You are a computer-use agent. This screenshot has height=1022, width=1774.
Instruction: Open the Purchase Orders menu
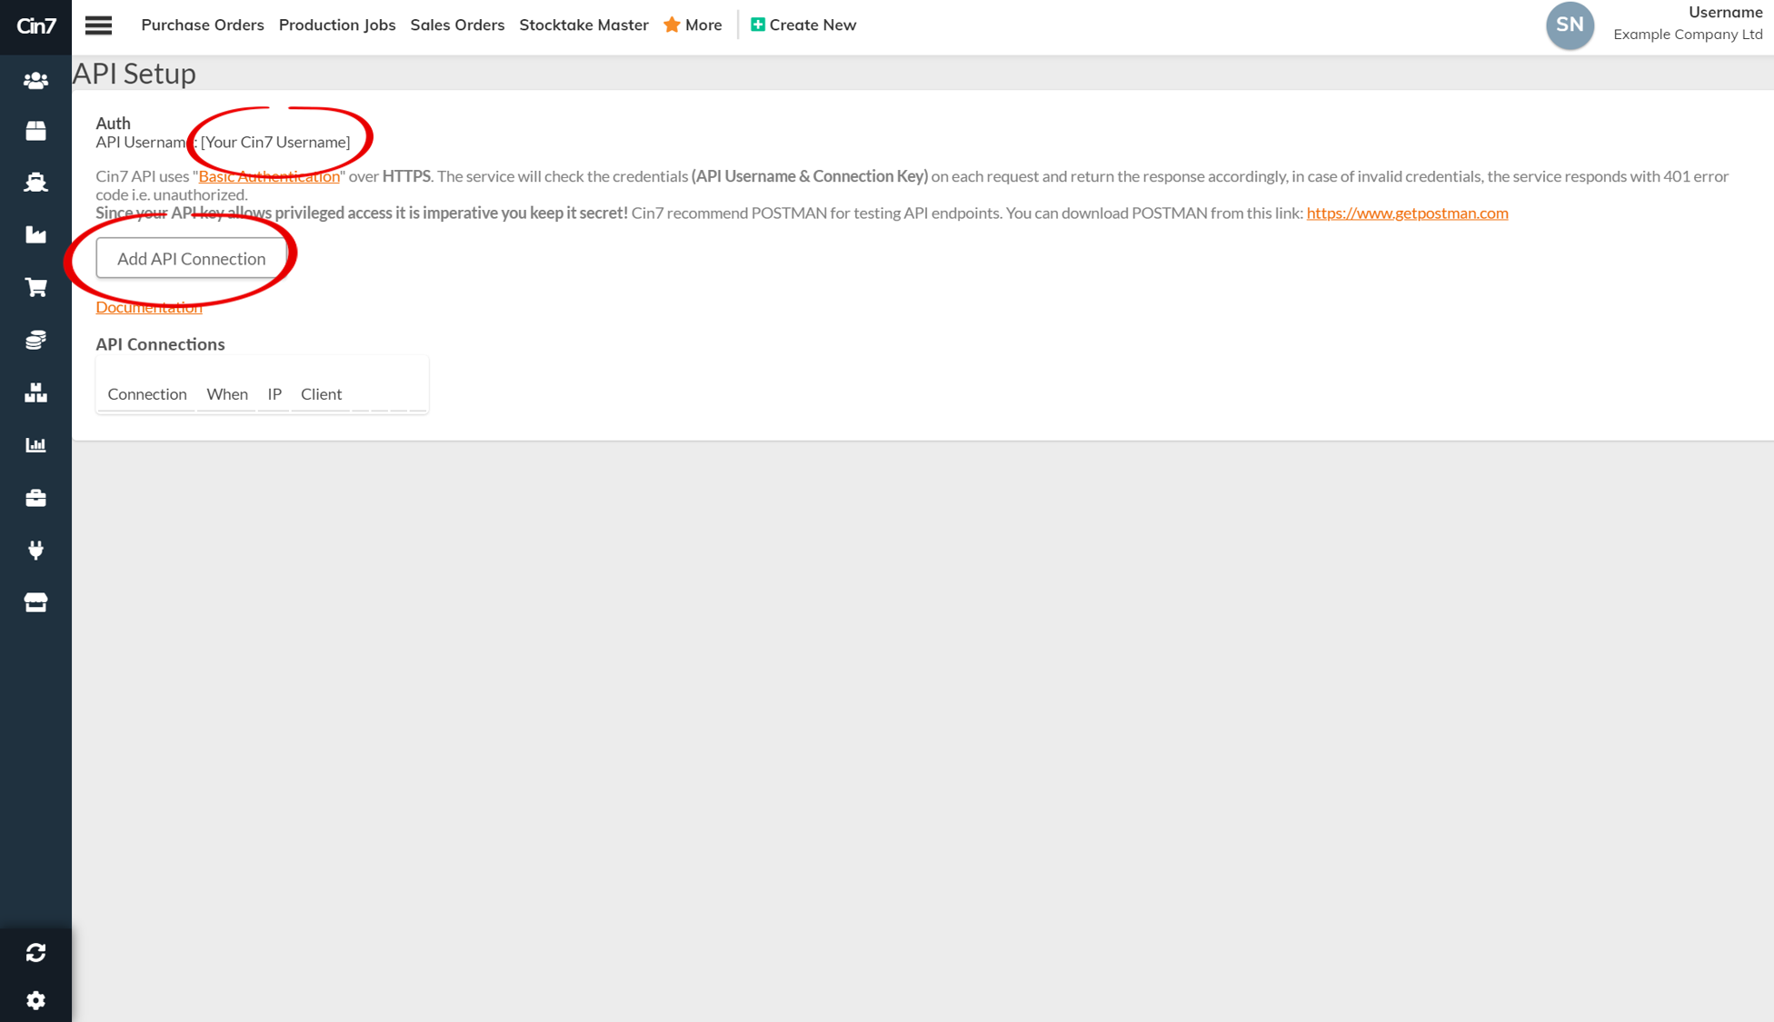pyautogui.click(x=202, y=25)
